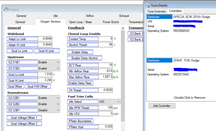This screenshot has width=216, height=131.
Task: Click the Goal Voltage Offset 1 button
Action: click(x=24, y=118)
